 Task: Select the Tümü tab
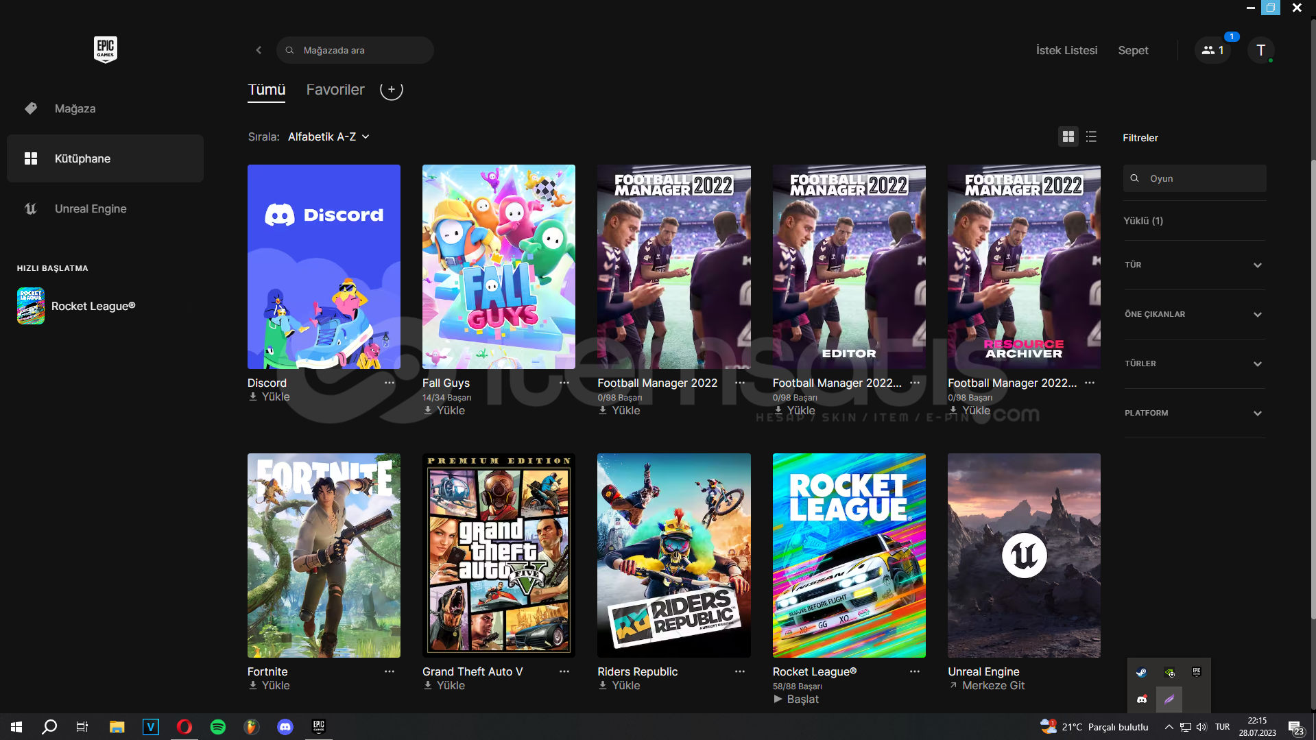[266, 90]
